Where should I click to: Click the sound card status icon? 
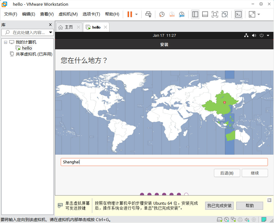(x=247, y=219)
